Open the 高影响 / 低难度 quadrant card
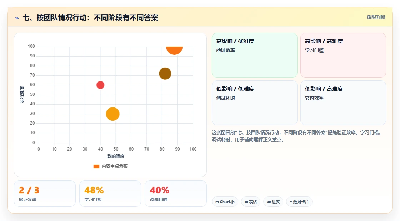Screen dimensions: 400x221 pyautogui.click(x=255, y=55)
